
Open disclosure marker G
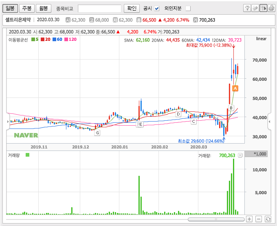click(97, 133)
